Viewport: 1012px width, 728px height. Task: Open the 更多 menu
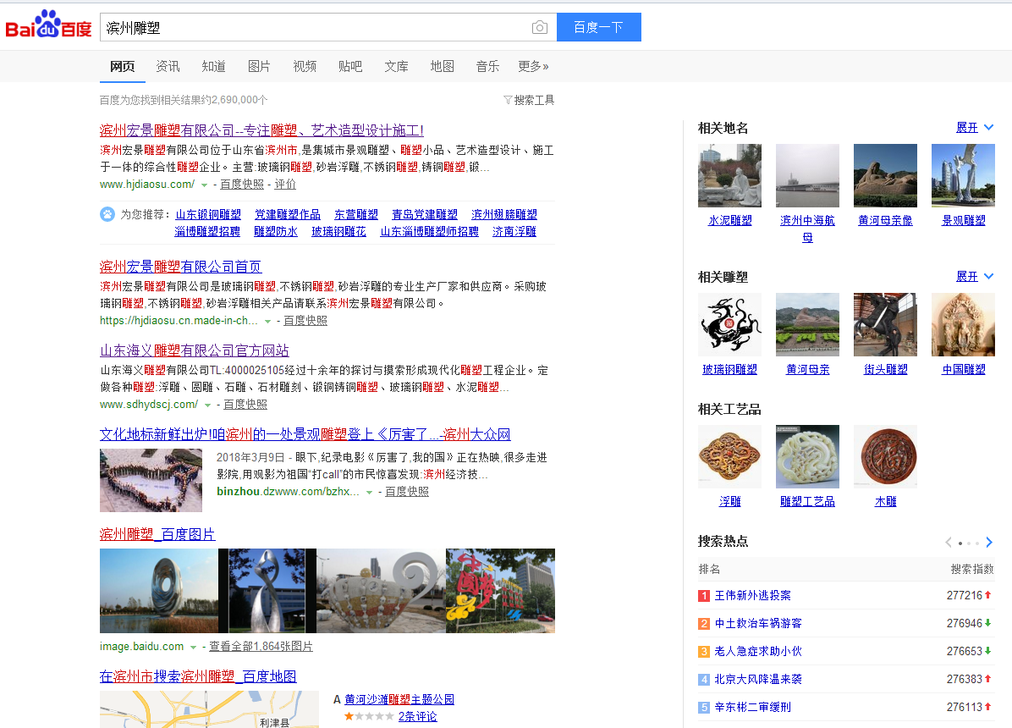click(x=533, y=66)
